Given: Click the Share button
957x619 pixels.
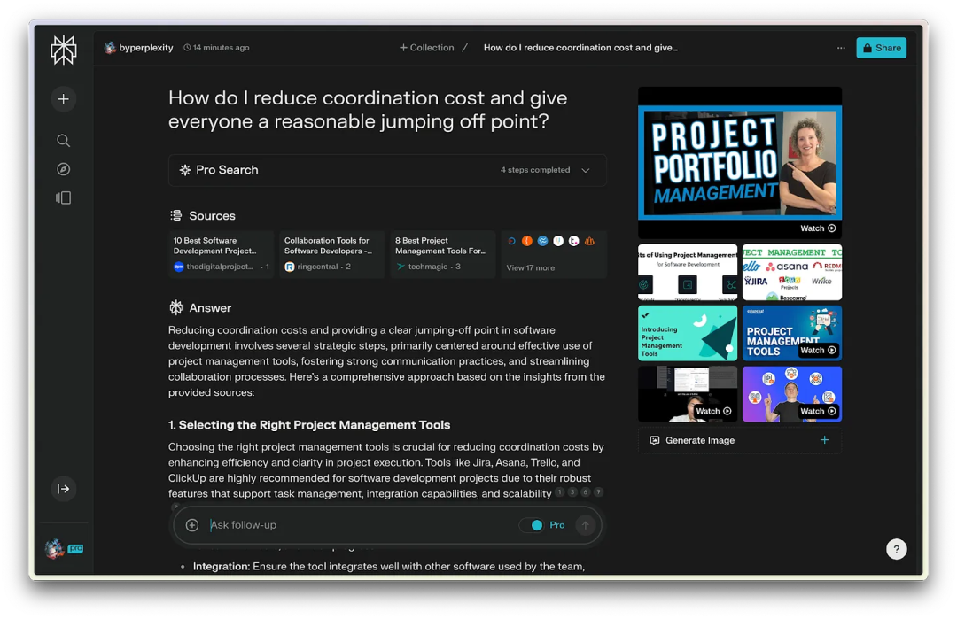Looking at the screenshot, I should point(881,48).
